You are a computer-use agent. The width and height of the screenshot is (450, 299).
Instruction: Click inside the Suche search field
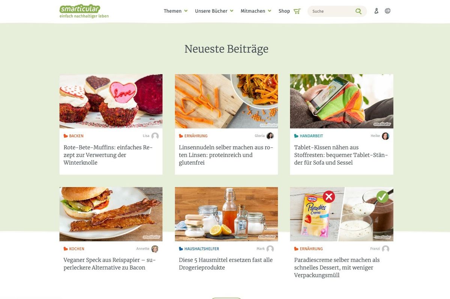tap(331, 11)
